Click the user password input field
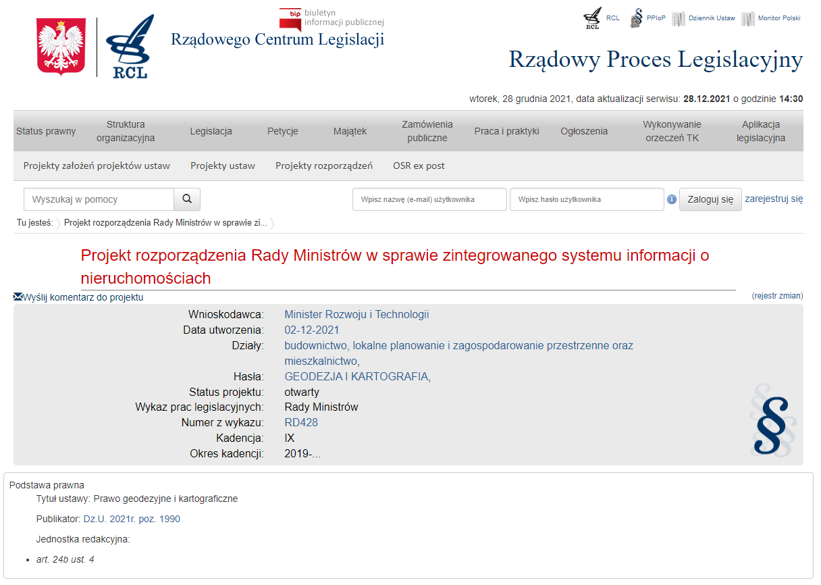 (x=587, y=199)
